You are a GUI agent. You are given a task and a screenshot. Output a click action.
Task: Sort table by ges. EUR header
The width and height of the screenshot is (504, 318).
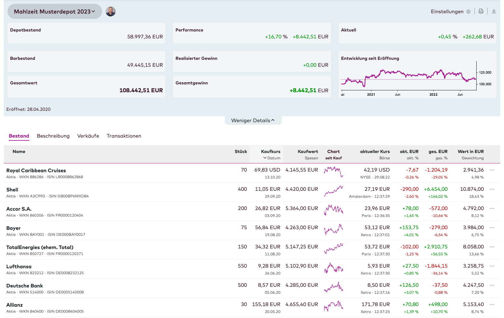438,151
